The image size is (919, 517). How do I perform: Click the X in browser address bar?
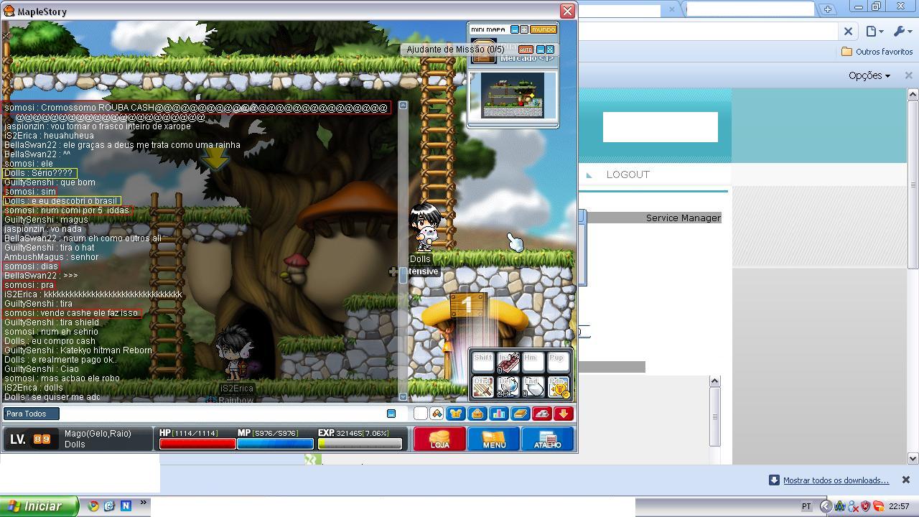click(848, 31)
